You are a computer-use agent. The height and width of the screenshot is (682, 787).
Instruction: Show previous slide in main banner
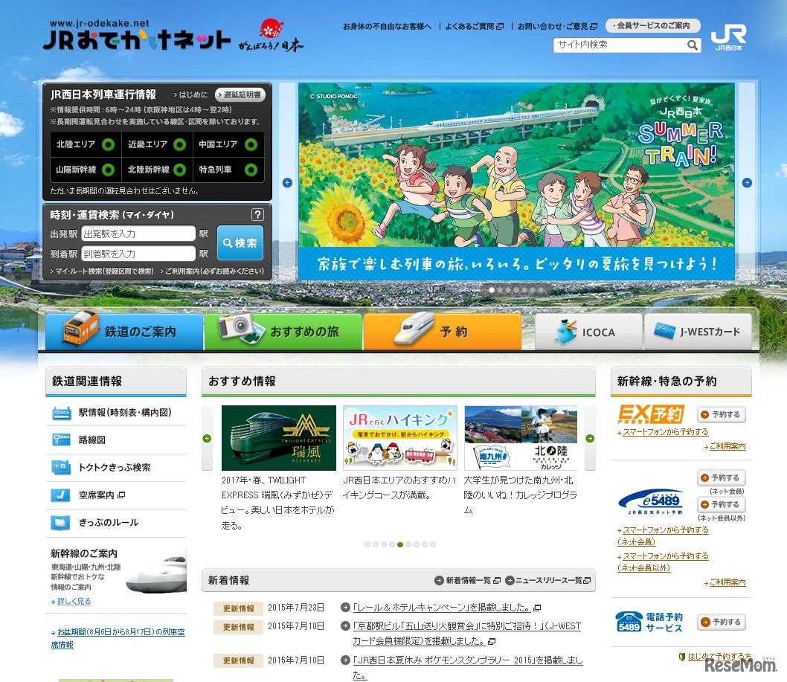point(287,183)
